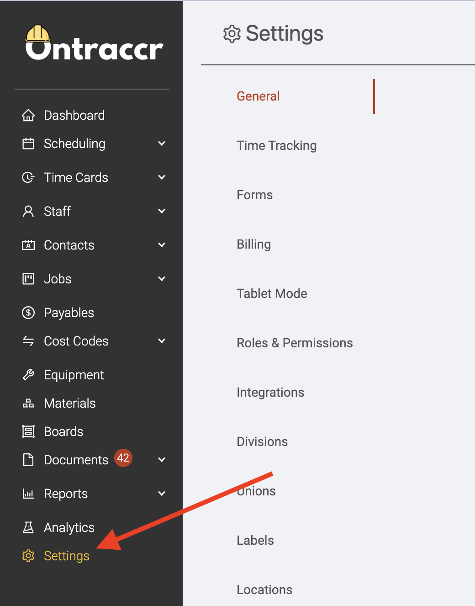475x606 pixels.
Task: Switch to Roles & Permissions tab
Action: click(295, 343)
